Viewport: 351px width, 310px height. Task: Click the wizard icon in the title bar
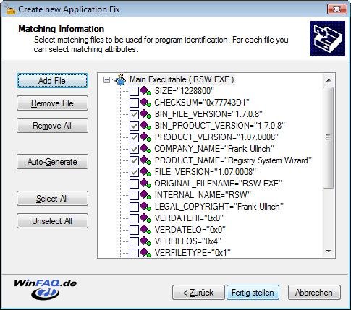pos(9,9)
